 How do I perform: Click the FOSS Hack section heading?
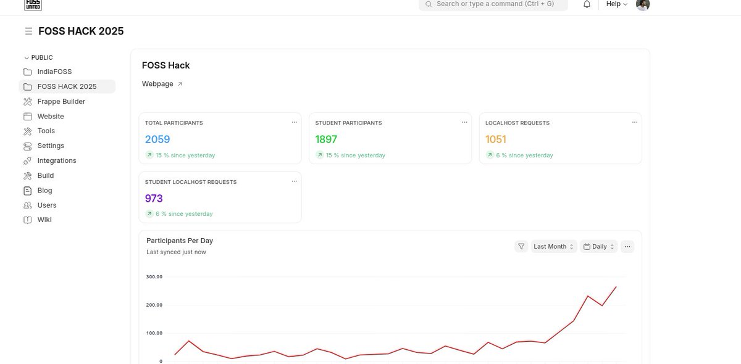(166, 65)
